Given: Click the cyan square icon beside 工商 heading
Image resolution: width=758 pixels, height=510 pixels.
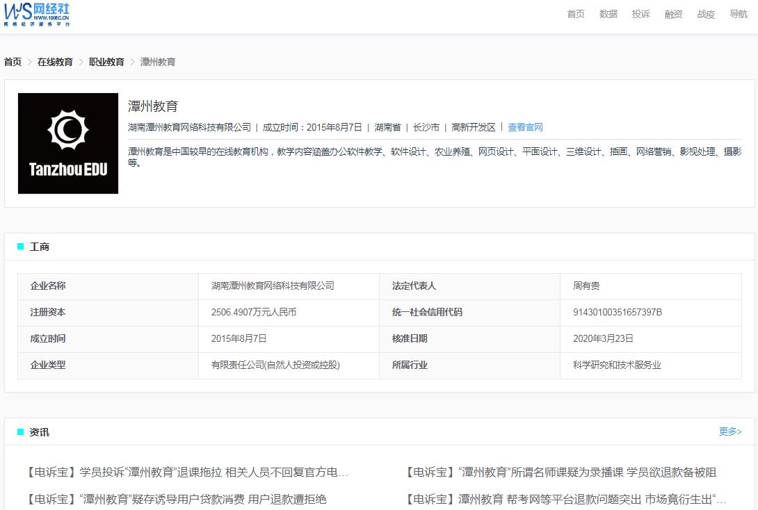Looking at the screenshot, I should pos(21,247).
